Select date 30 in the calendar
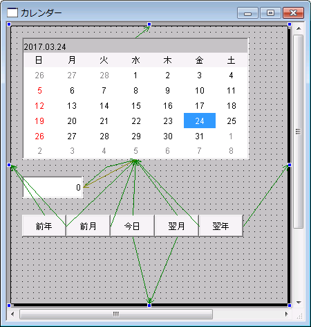Image resolution: width=311 pixels, height=327 pixels. click(x=168, y=136)
